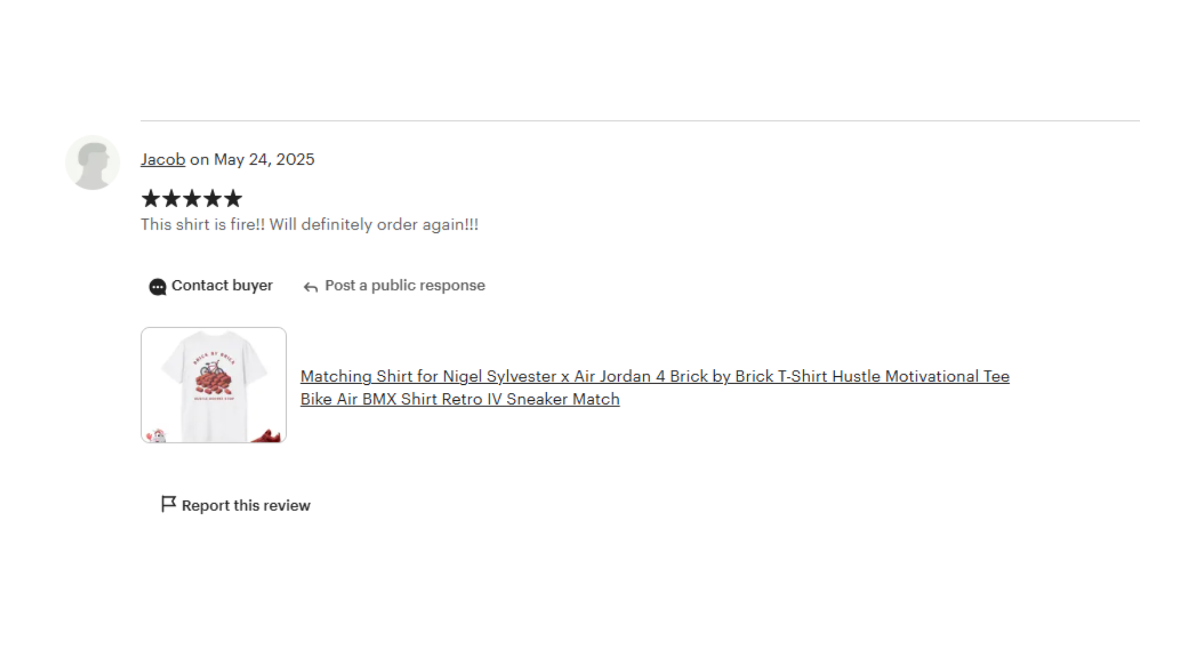Screen dimensions: 1181x664
Task: Click Jacob's gray profile avatar
Action: coord(93,162)
